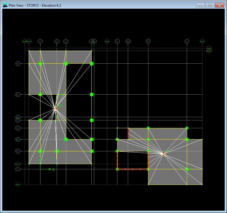Select the column at grid E-1

click(x=40, y=151)
